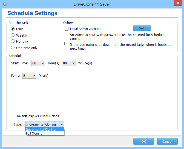Click the 'Hour(s)' label
This screenshot has width=184, height=149.
pyautogui.click(x=53, y=63)
